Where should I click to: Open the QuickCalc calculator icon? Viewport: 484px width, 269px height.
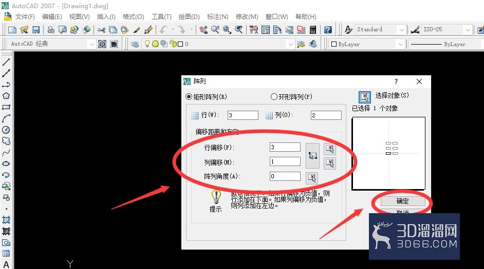pyautogui.click(x=313, y=30)
